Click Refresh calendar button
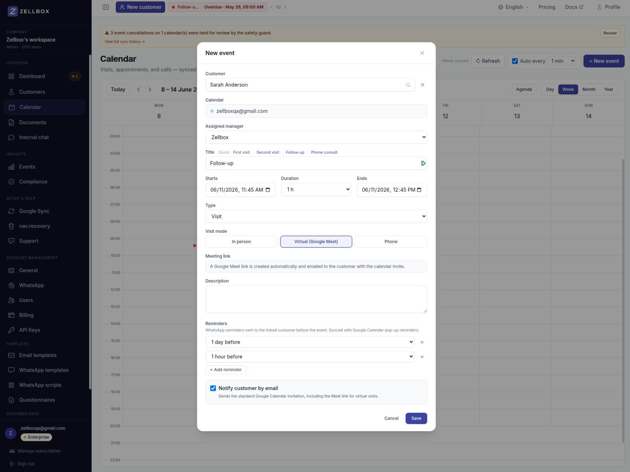The height and width of the screenshot is (472, 630). tap(488, 61)
